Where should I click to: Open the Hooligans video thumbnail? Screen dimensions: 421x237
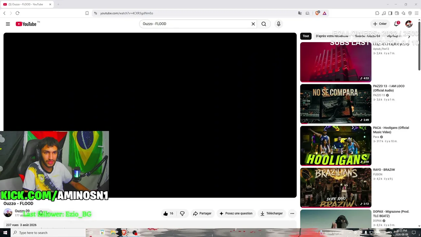click(336, 146)
